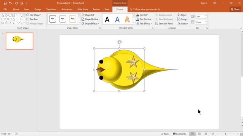243x136 pixels.
Task: Click Tell me what you want to do
Action: [x=145, y=9]
